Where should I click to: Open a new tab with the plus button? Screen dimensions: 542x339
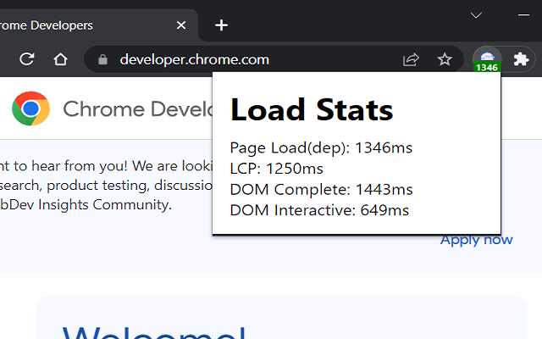pos(221,25)
